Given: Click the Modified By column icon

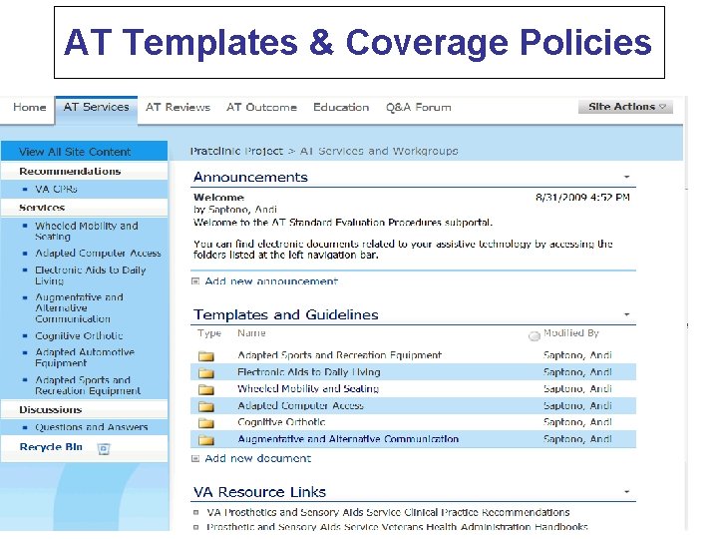Looking at the screenshot, I should (x=534, y=336).
